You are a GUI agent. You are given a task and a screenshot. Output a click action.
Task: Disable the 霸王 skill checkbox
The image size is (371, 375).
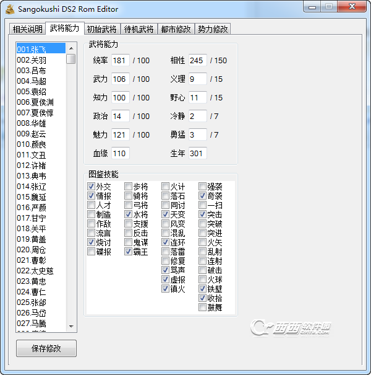click(128, 252)
